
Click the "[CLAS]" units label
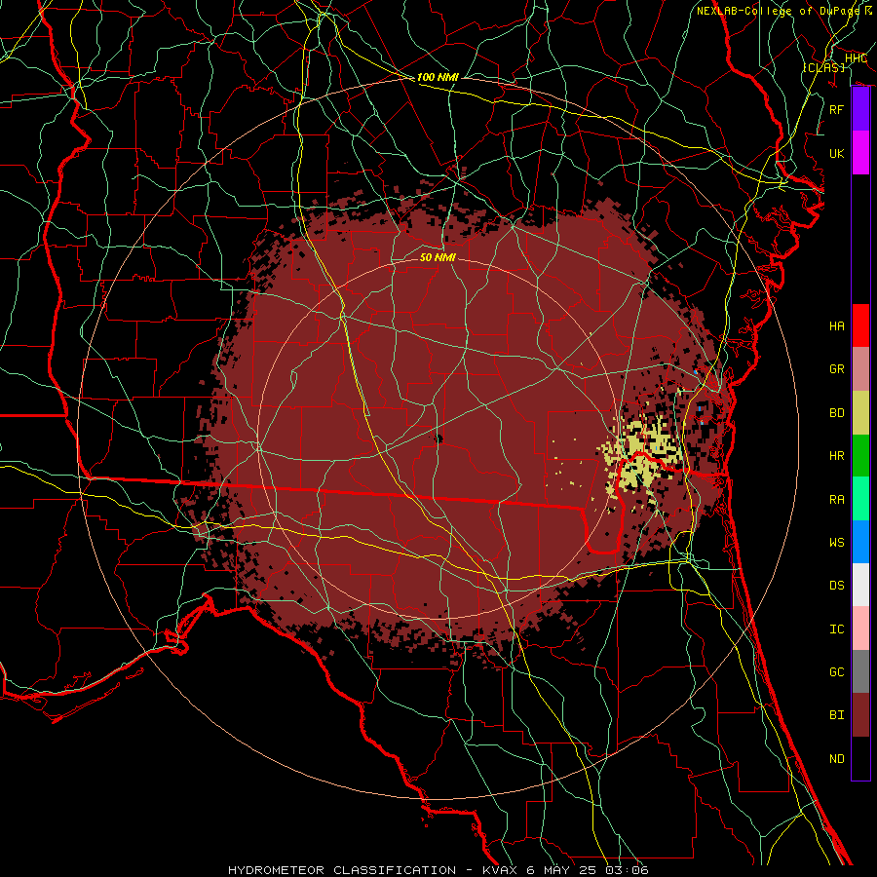tap(823, 67)
